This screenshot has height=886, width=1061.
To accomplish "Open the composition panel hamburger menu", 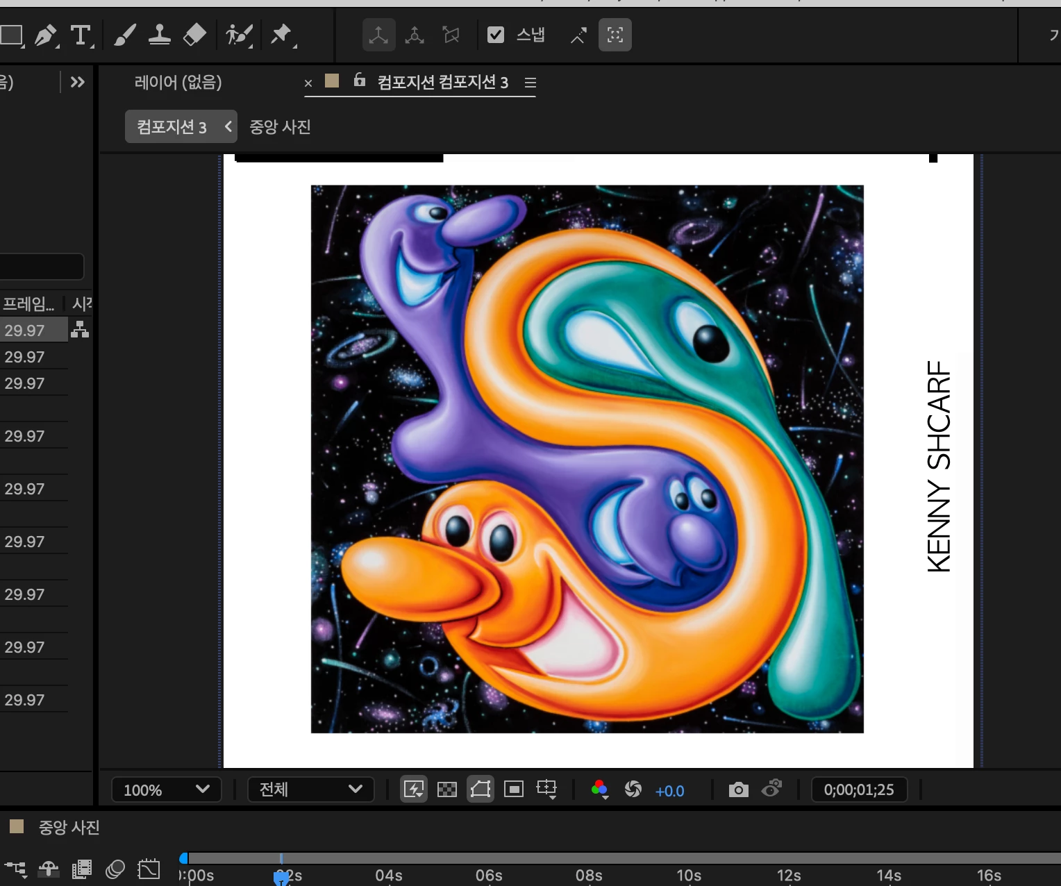I will pos(530,83).
